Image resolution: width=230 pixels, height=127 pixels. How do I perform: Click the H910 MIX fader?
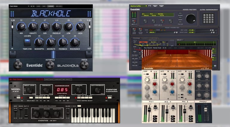point(15,113)
